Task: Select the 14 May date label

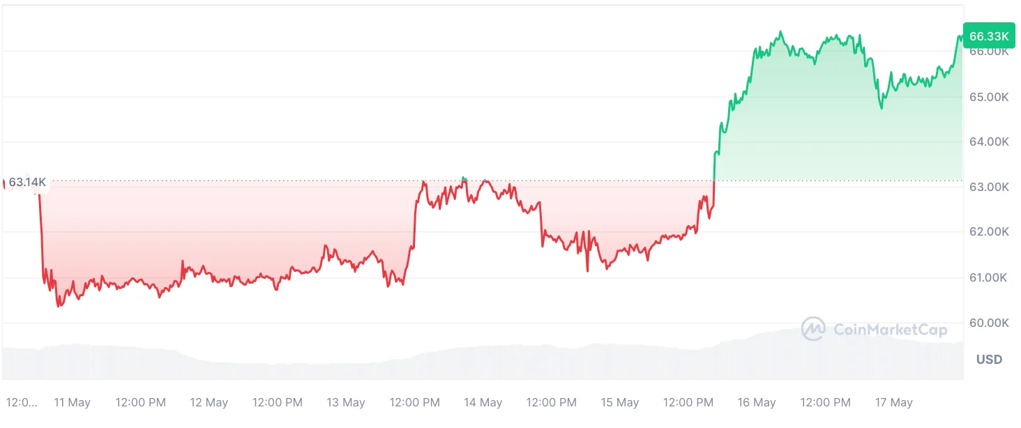Action: [483, 403]
